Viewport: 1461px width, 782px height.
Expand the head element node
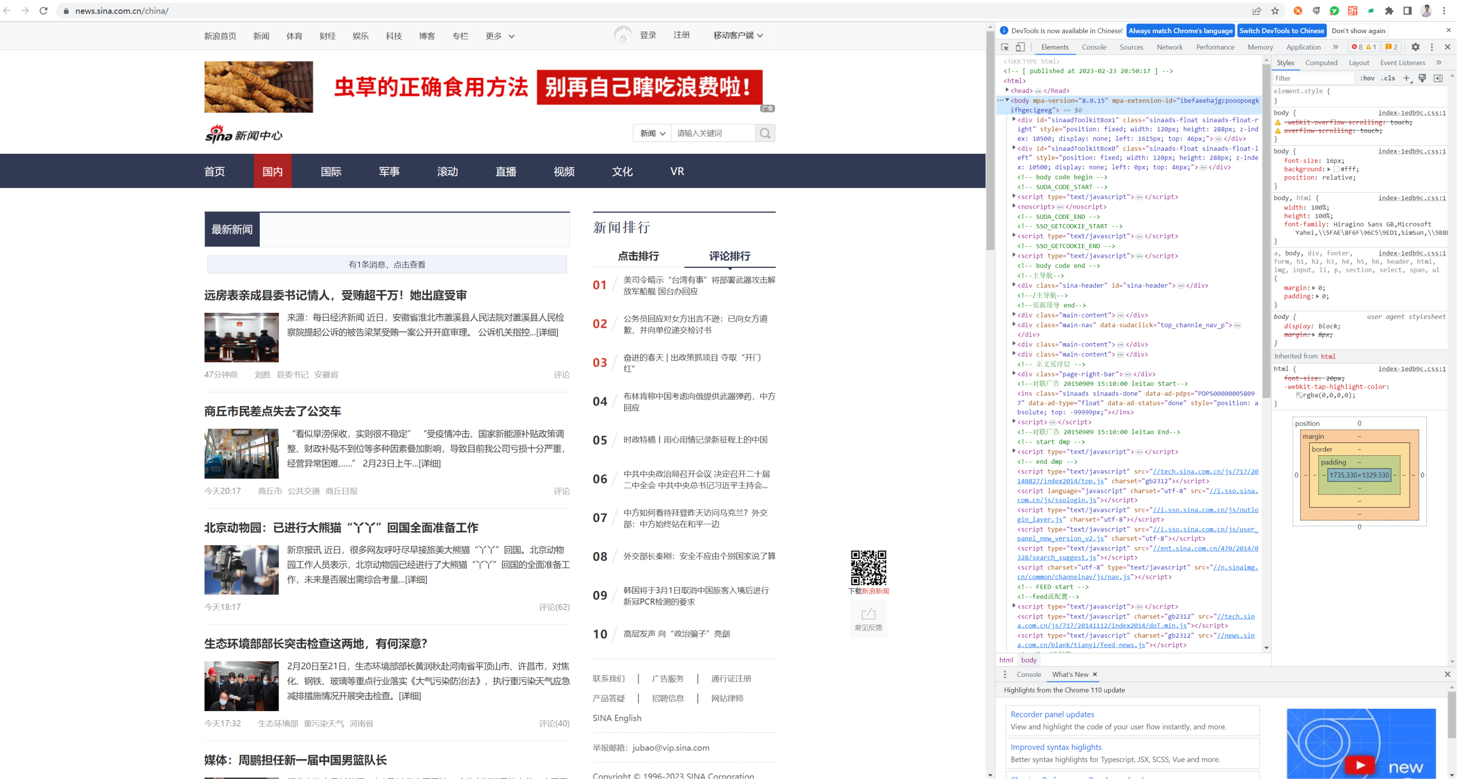point(1007,90)
